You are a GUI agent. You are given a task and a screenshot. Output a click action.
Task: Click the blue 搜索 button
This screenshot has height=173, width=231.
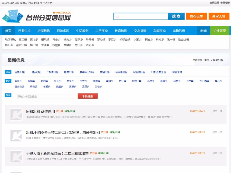(x=176, y=16)
